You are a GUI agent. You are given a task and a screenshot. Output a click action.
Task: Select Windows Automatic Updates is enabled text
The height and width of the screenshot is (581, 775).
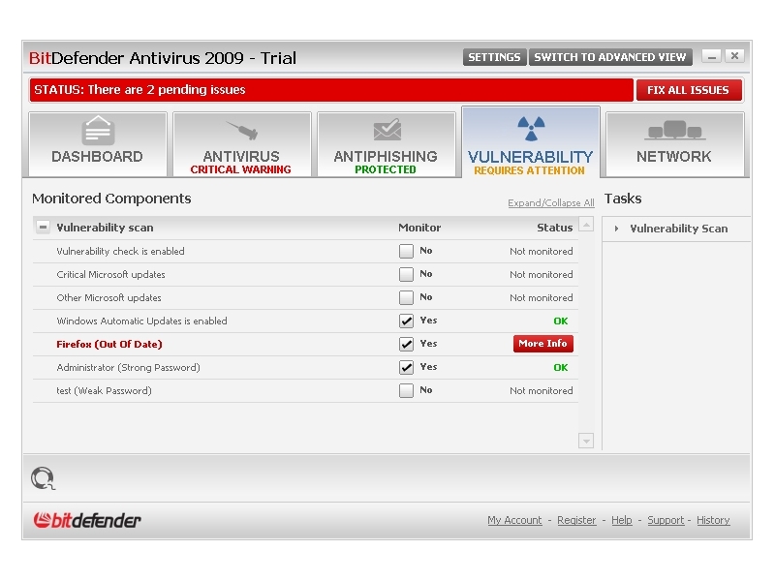[141, 321]
